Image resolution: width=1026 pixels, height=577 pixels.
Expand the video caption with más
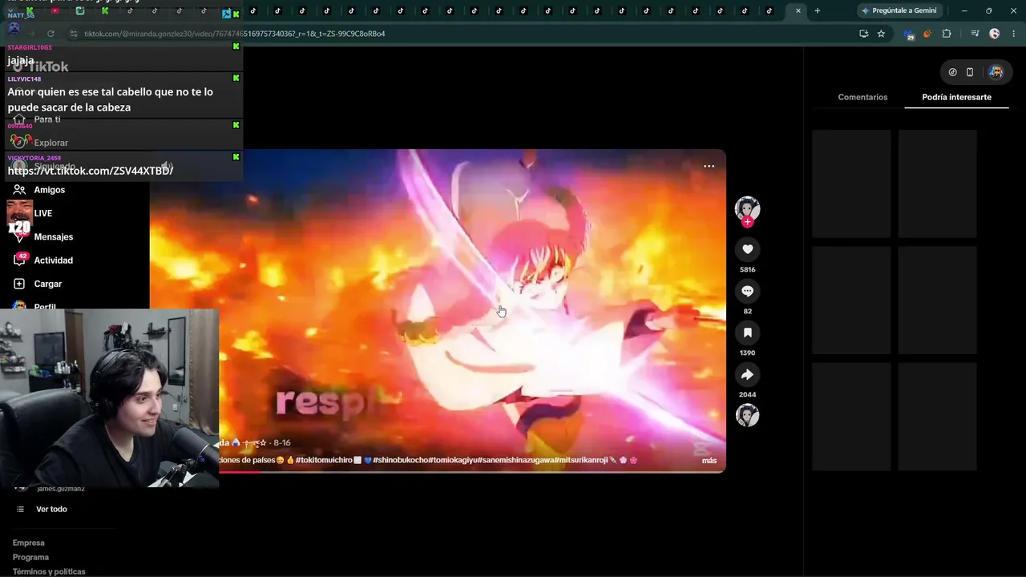tap(709, 461)
